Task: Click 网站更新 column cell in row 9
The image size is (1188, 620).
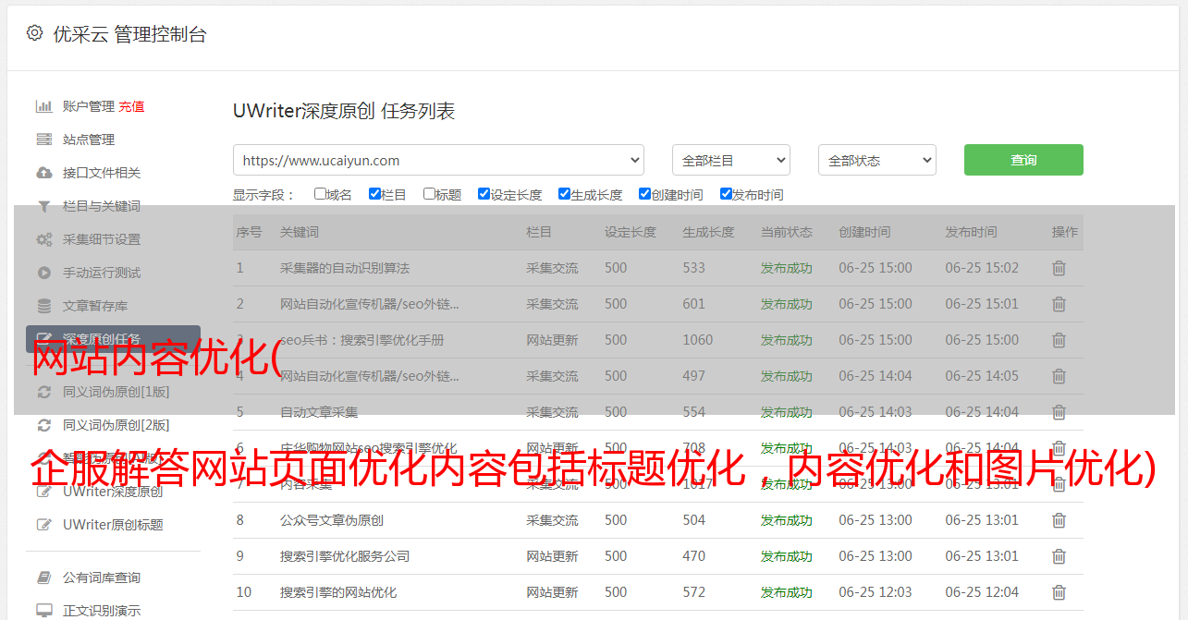Action: [552, 556]
